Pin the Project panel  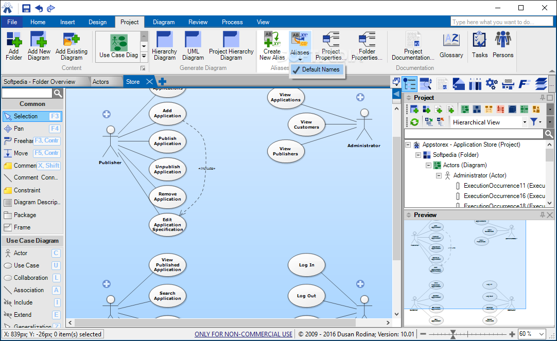point(543,98)
